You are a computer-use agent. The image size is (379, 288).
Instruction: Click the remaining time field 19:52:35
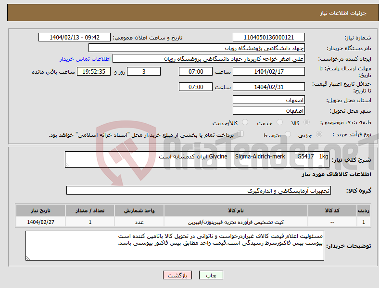point(94,71)
